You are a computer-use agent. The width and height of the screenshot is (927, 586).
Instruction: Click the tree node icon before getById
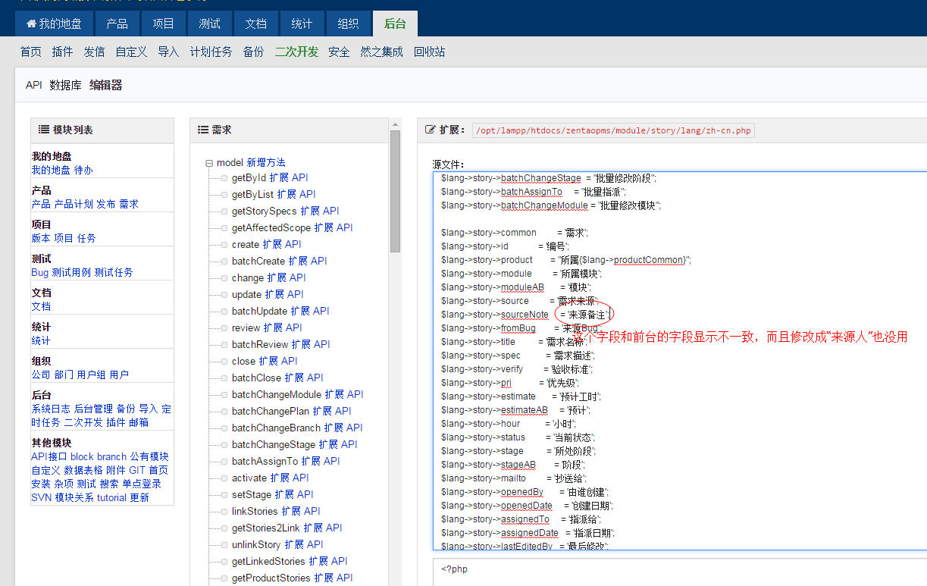coord(224,178)
